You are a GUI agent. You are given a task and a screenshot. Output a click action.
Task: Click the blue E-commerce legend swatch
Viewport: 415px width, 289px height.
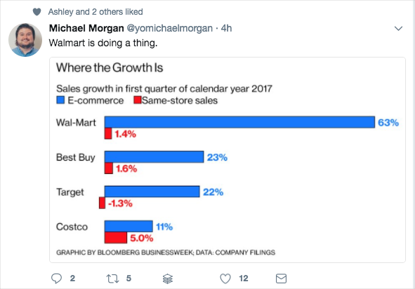pyautogui.click(x=60, y=100)
